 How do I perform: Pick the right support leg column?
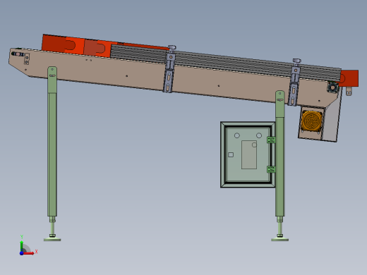pos(280,153)
